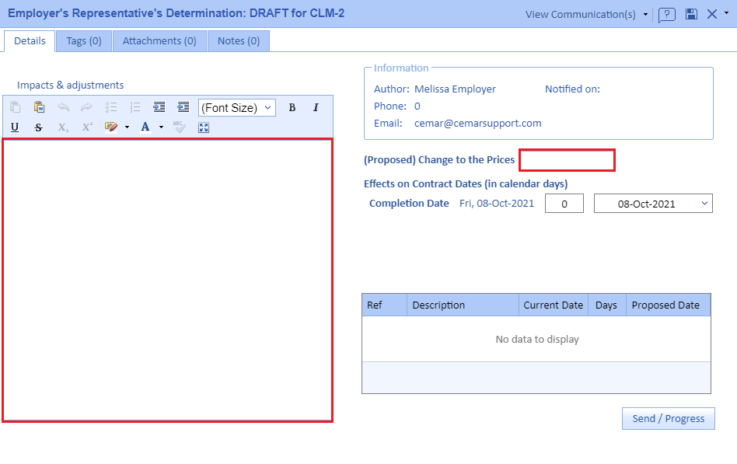Switch editor to fullscreen mode
Screen dimensions: 737x464
(204, 127)
